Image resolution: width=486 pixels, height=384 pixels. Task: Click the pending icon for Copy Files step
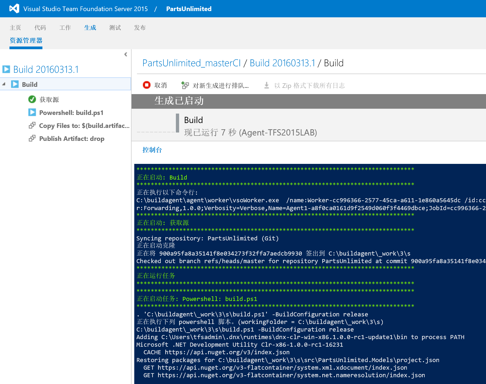pos(32,125)
